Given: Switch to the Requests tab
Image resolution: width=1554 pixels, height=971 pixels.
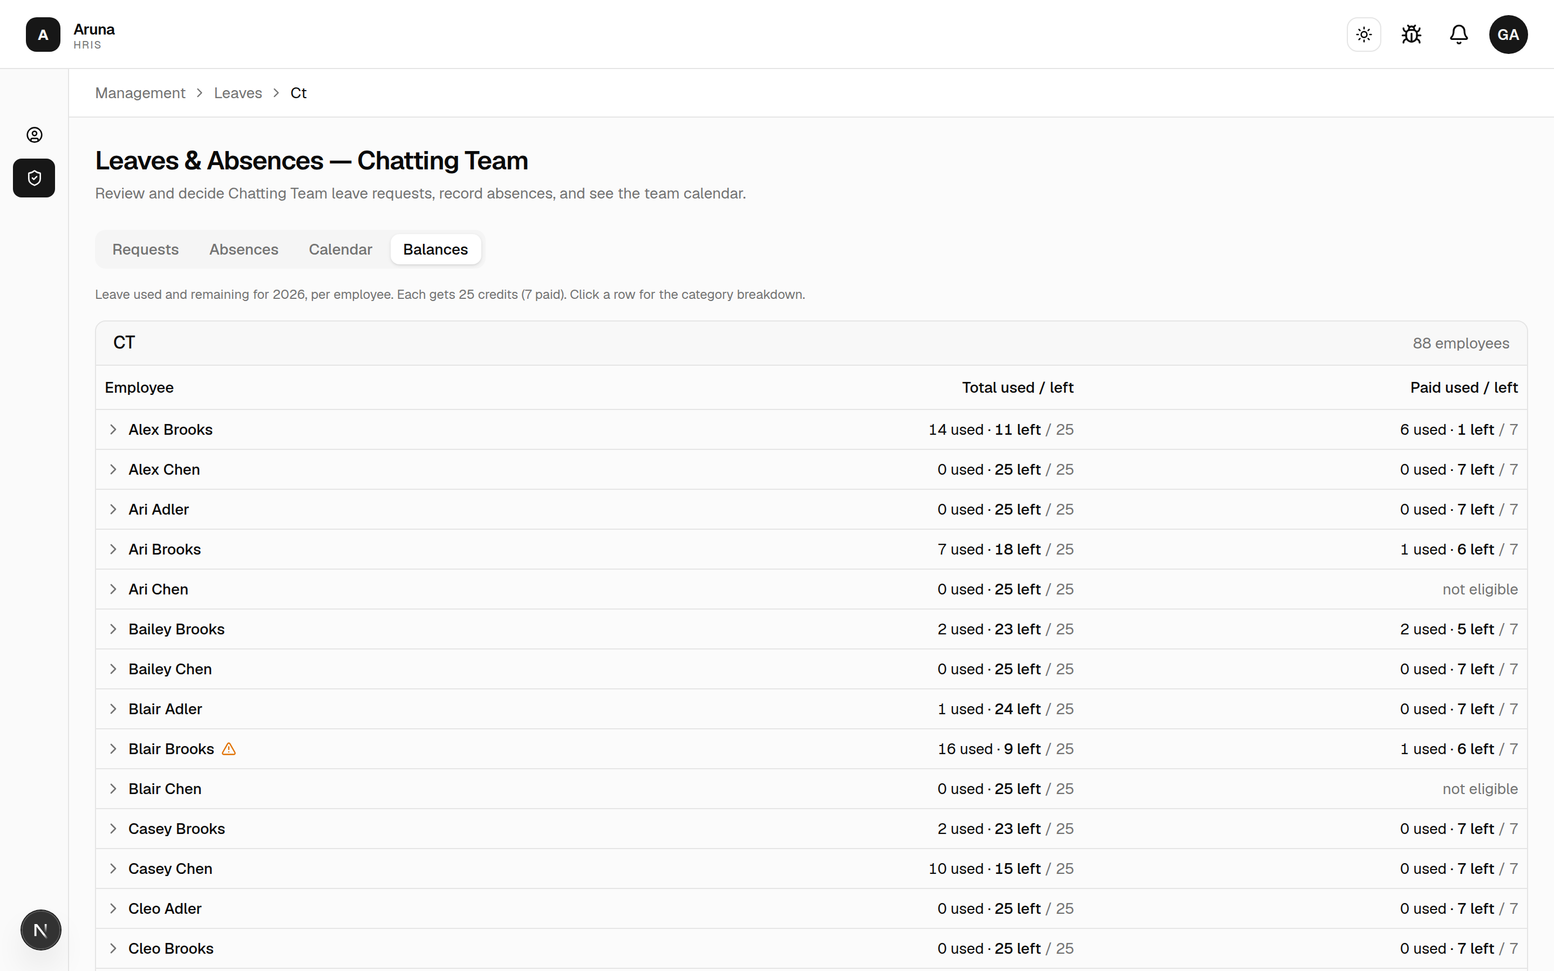Looking at the screenshot, I should tap(146, 249).
